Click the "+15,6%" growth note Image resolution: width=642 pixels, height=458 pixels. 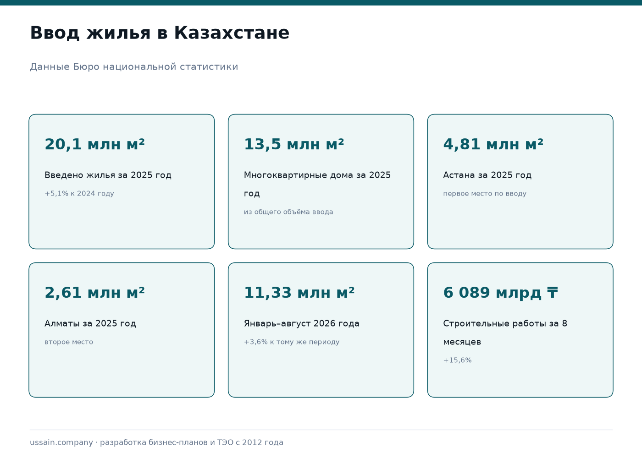point(458,360)
